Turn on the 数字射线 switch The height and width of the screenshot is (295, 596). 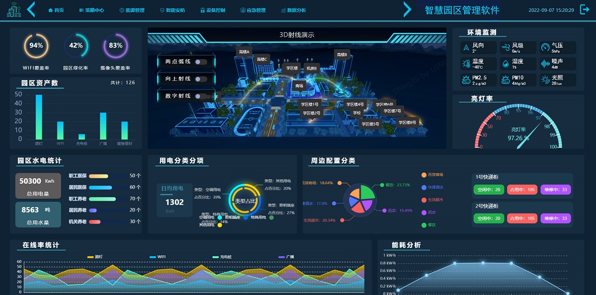point(201,96)
